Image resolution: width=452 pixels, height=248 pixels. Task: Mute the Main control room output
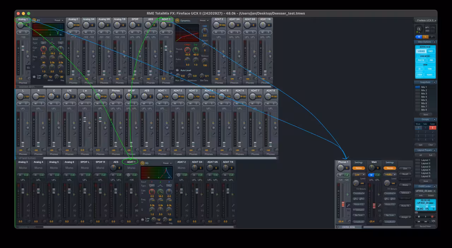click(x=371, y=175)
